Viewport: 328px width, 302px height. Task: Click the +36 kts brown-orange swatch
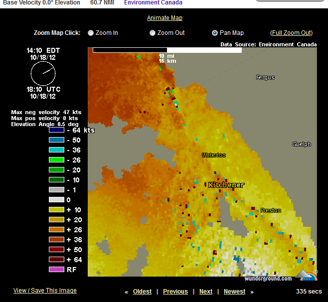coord(56,240)
